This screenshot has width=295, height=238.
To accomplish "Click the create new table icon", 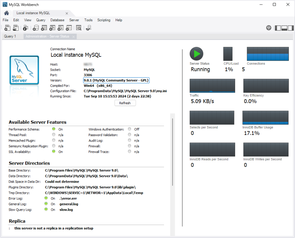I will [44, 28].
